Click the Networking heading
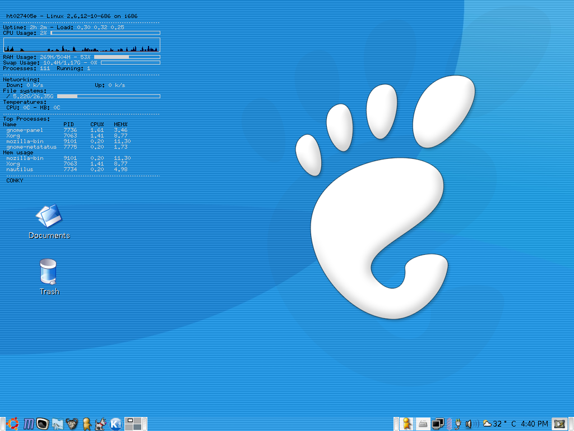Viewport: 574px width, 431px height. tap(21, 80)
